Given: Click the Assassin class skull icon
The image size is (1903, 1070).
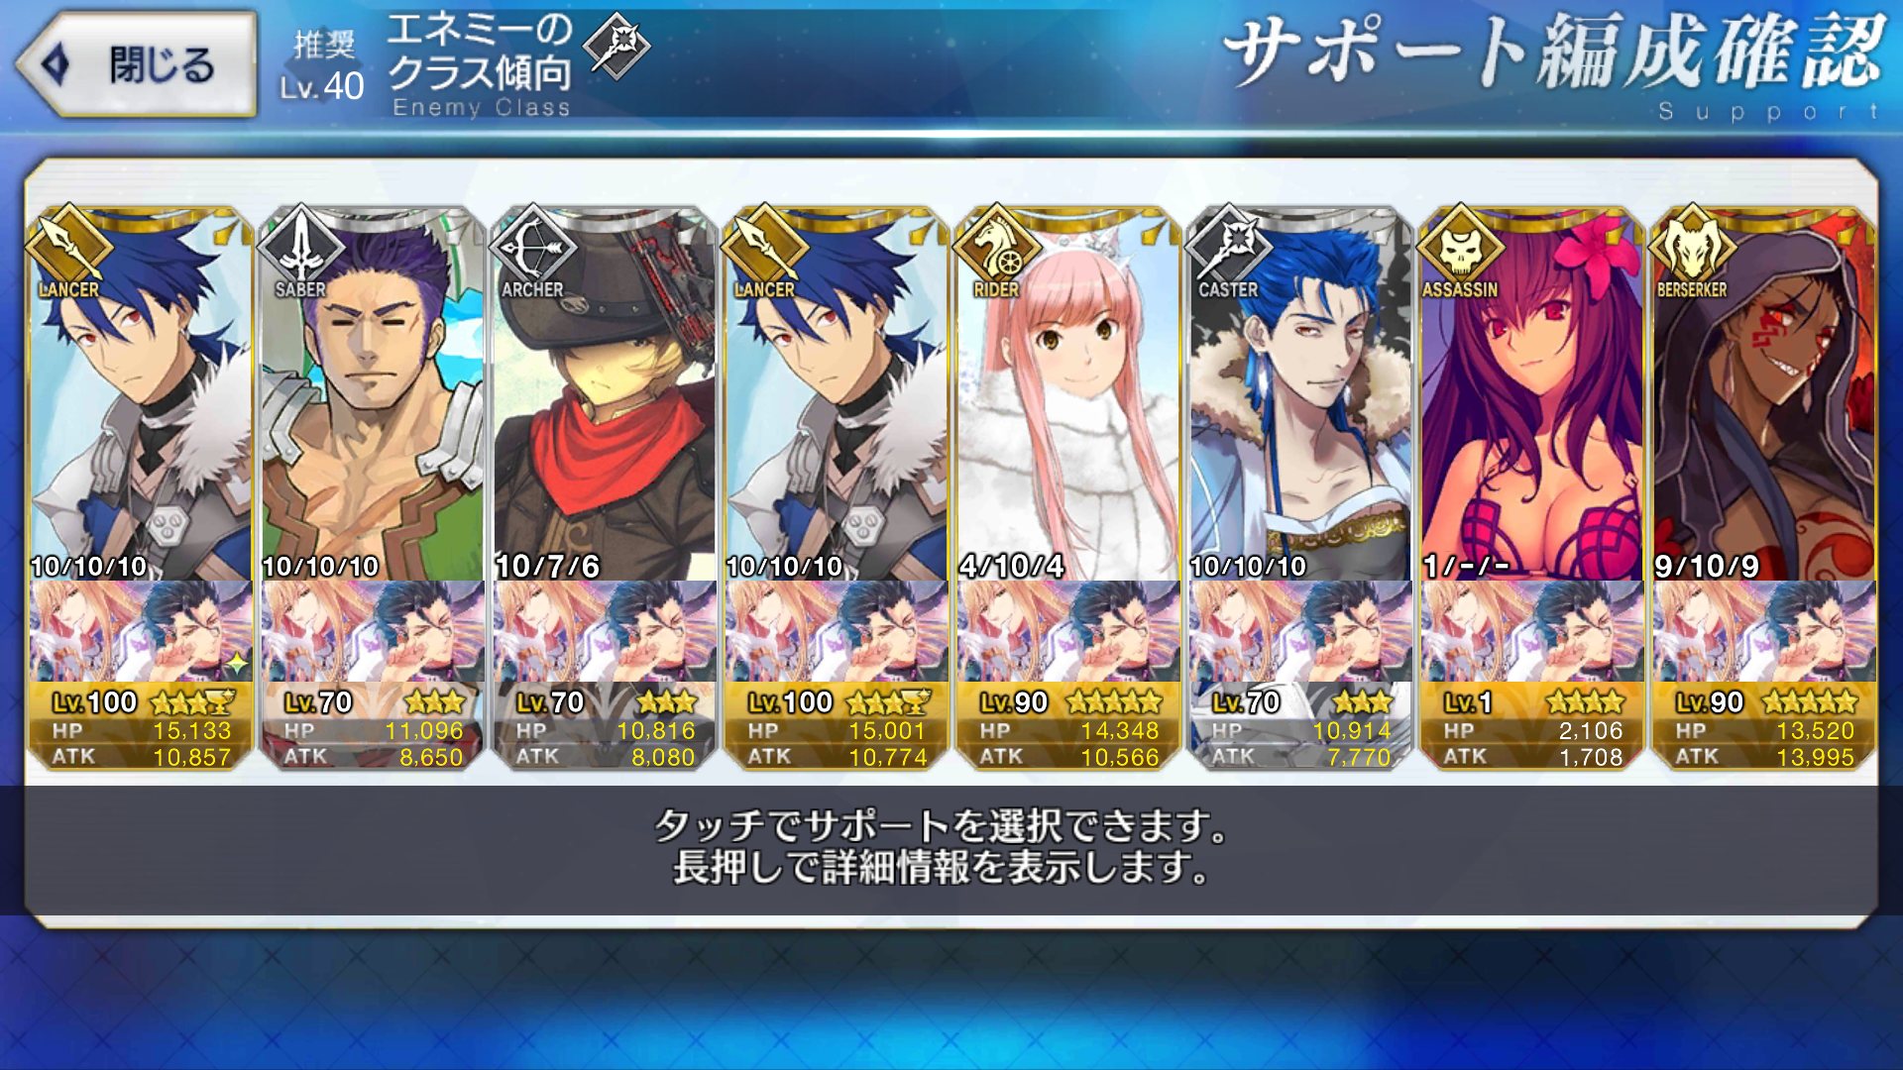Looking at the screenshot, I should [x=1459, y=243].
